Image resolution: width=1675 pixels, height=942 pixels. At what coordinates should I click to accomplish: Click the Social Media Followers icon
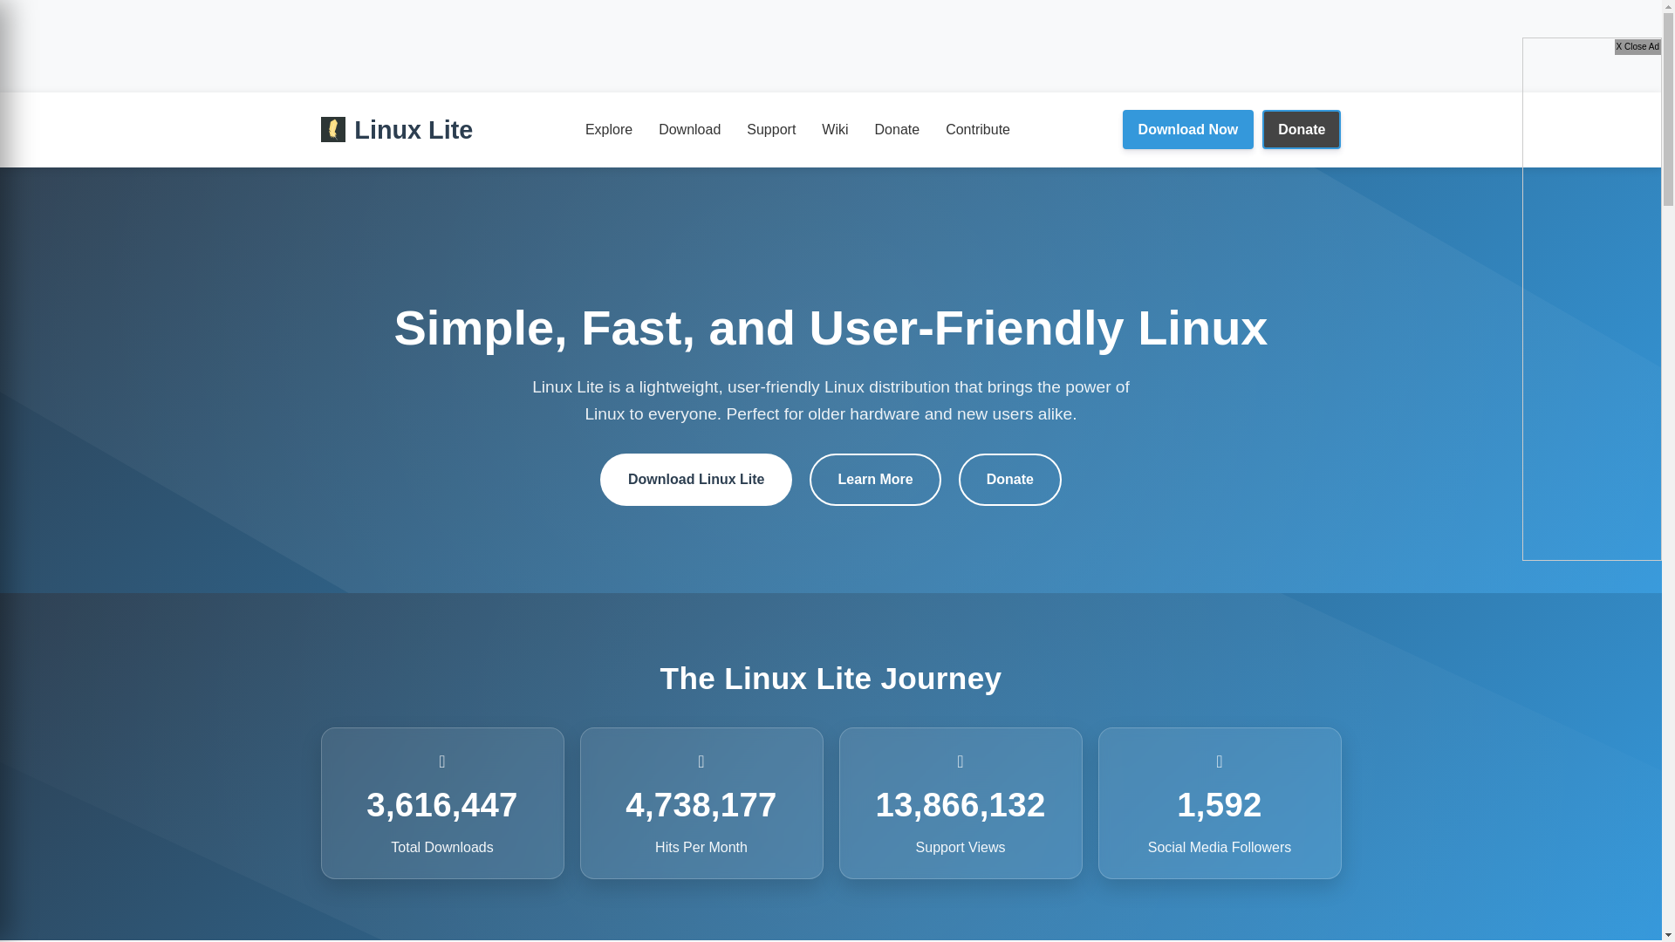coord(1220,762)
